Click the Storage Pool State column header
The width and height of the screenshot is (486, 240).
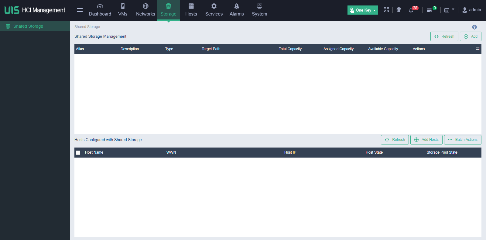click(442, 152)
